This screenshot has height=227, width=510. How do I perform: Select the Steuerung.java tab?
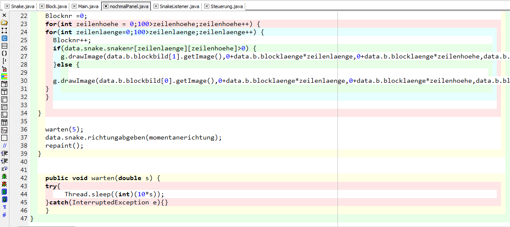click(x=226, y=6)
